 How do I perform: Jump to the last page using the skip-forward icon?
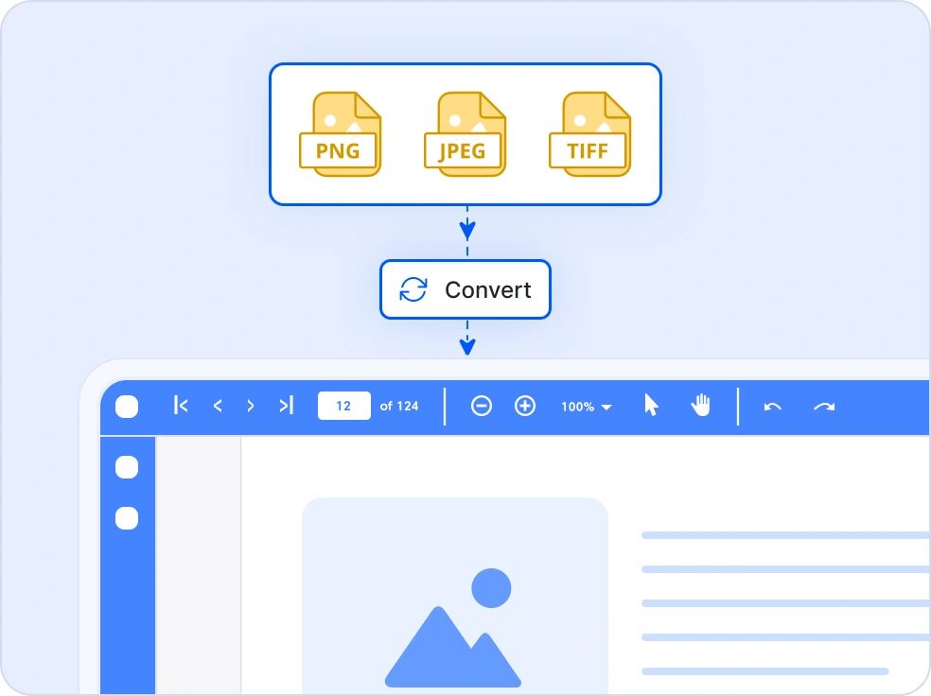point(286,406)
